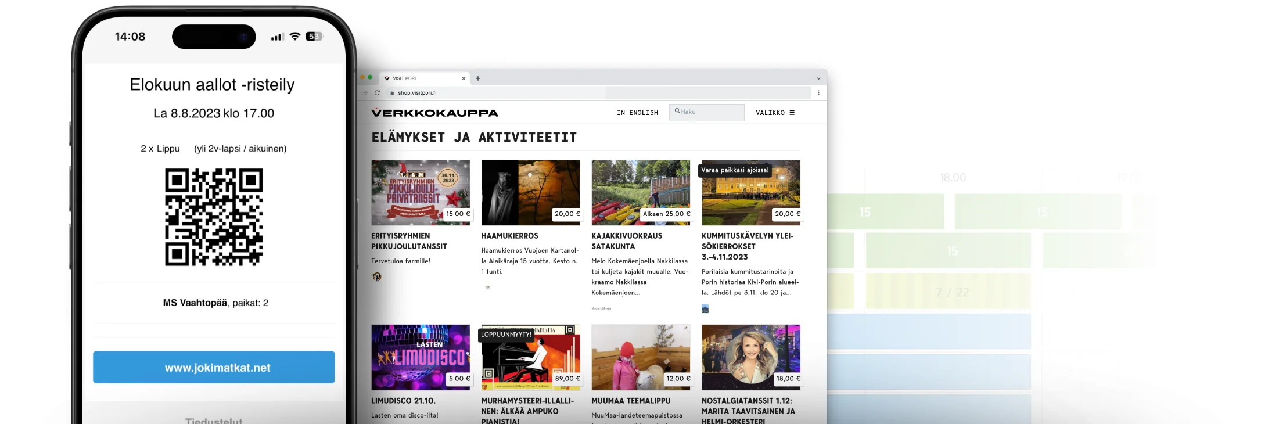Image resolution: width=1261 pixels, height=424 pixels.
Task: Click the ticket QR code on phone
Action: (x=214, y=217)
